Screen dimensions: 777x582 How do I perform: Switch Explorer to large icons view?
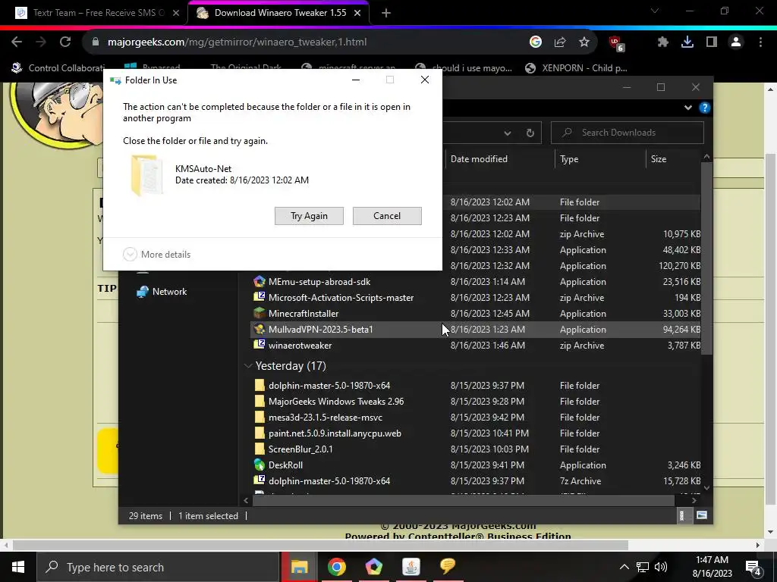(x=702, y=515)
